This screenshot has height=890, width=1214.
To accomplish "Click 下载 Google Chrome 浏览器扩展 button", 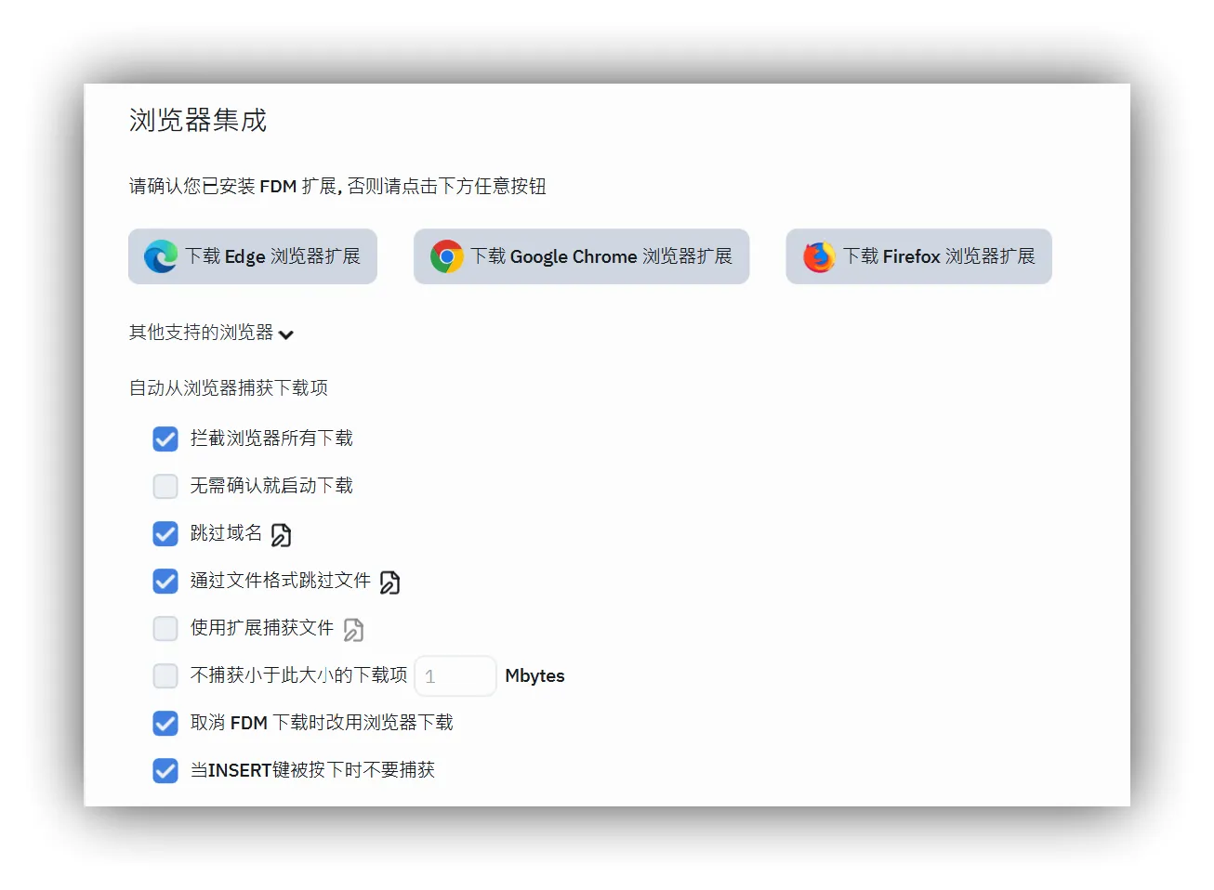I will (x=600, y=256).
